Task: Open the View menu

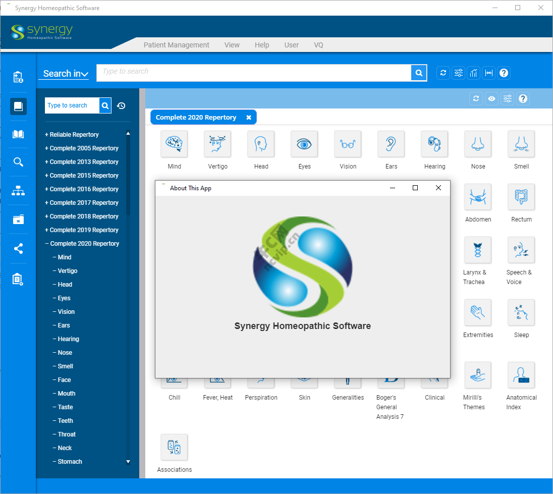Action: [x=232, y=45]
